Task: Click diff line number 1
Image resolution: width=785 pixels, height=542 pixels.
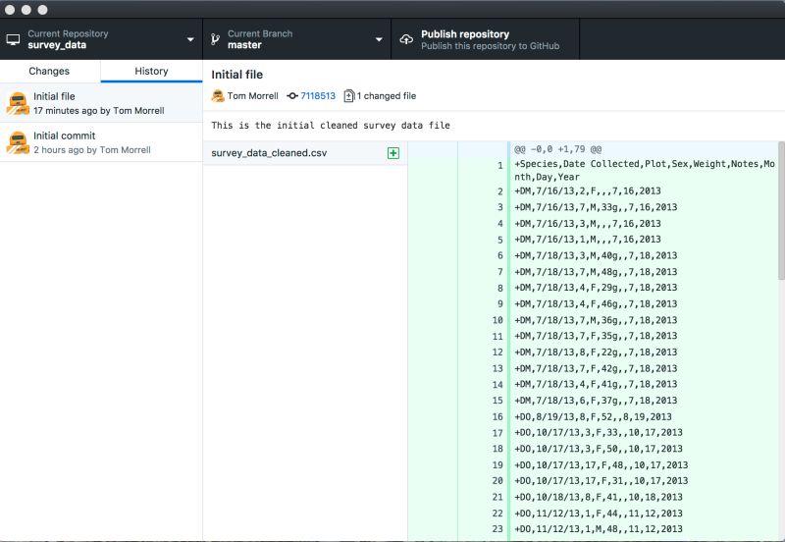Action: pos(499,165)
